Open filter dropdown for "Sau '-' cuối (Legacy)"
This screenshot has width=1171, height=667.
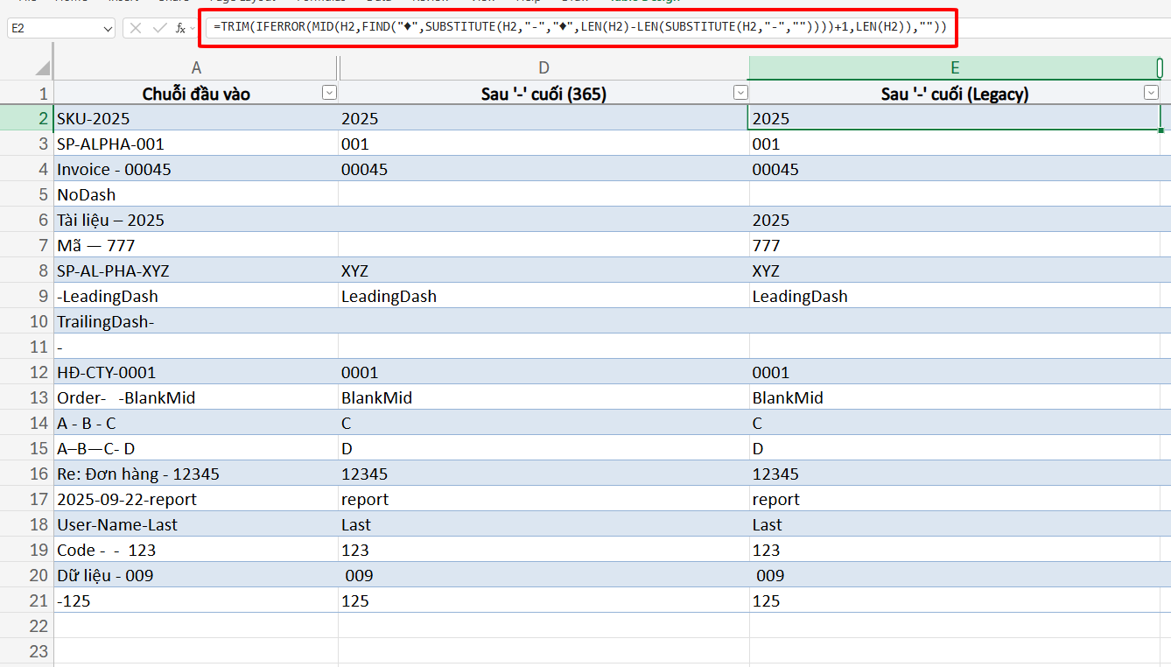pos(1151,94)
